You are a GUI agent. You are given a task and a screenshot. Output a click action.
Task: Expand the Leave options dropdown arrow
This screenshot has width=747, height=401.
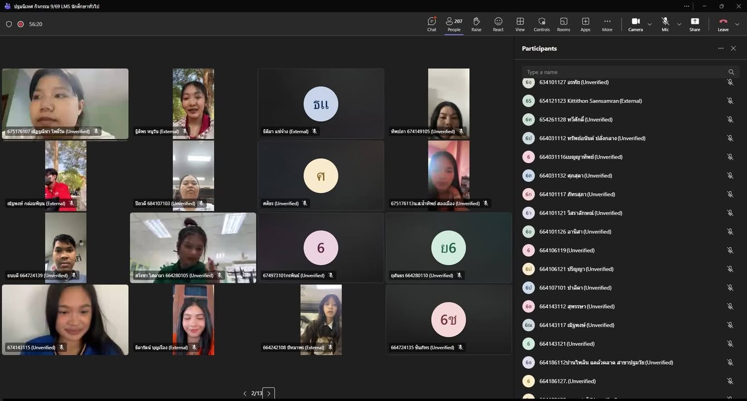(737, 25)
